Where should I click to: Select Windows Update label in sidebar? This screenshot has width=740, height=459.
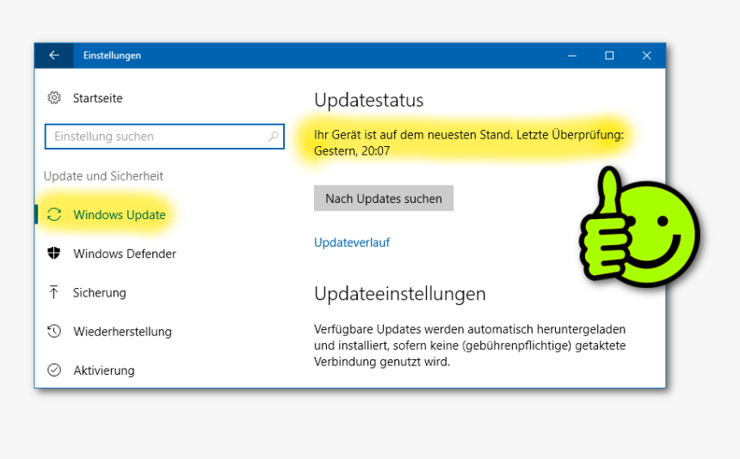pos(119,215)
